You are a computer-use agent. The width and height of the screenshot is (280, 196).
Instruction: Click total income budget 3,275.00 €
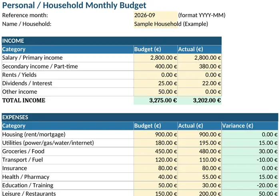point(156,101)
